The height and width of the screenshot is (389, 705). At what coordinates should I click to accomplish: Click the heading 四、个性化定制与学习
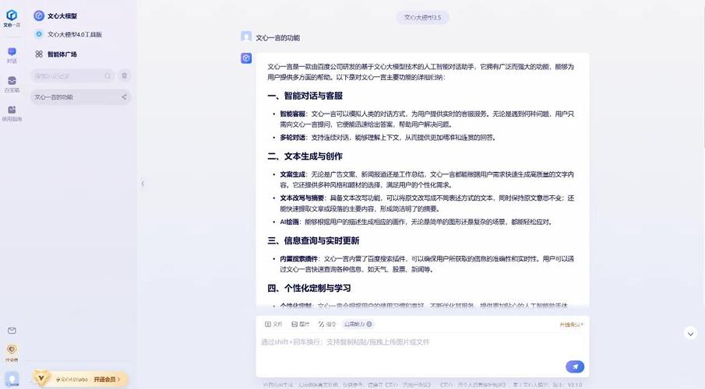(309, 288)
